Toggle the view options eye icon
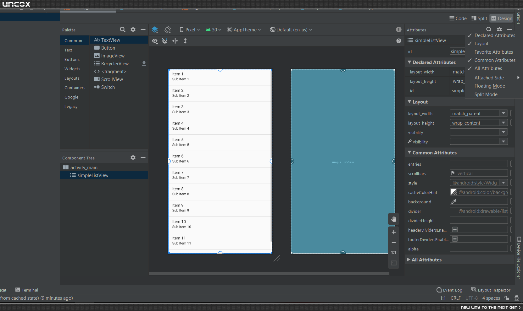523x311 pixels. [155, 41]
